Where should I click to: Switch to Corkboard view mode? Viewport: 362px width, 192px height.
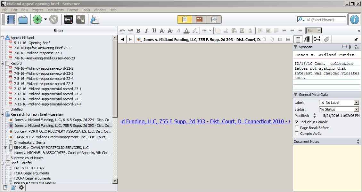click(199, 19)
